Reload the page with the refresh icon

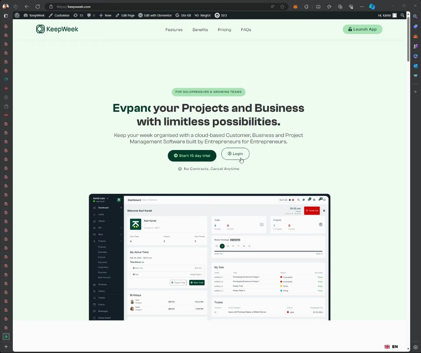pyautogui.click(x=38, y=7)
